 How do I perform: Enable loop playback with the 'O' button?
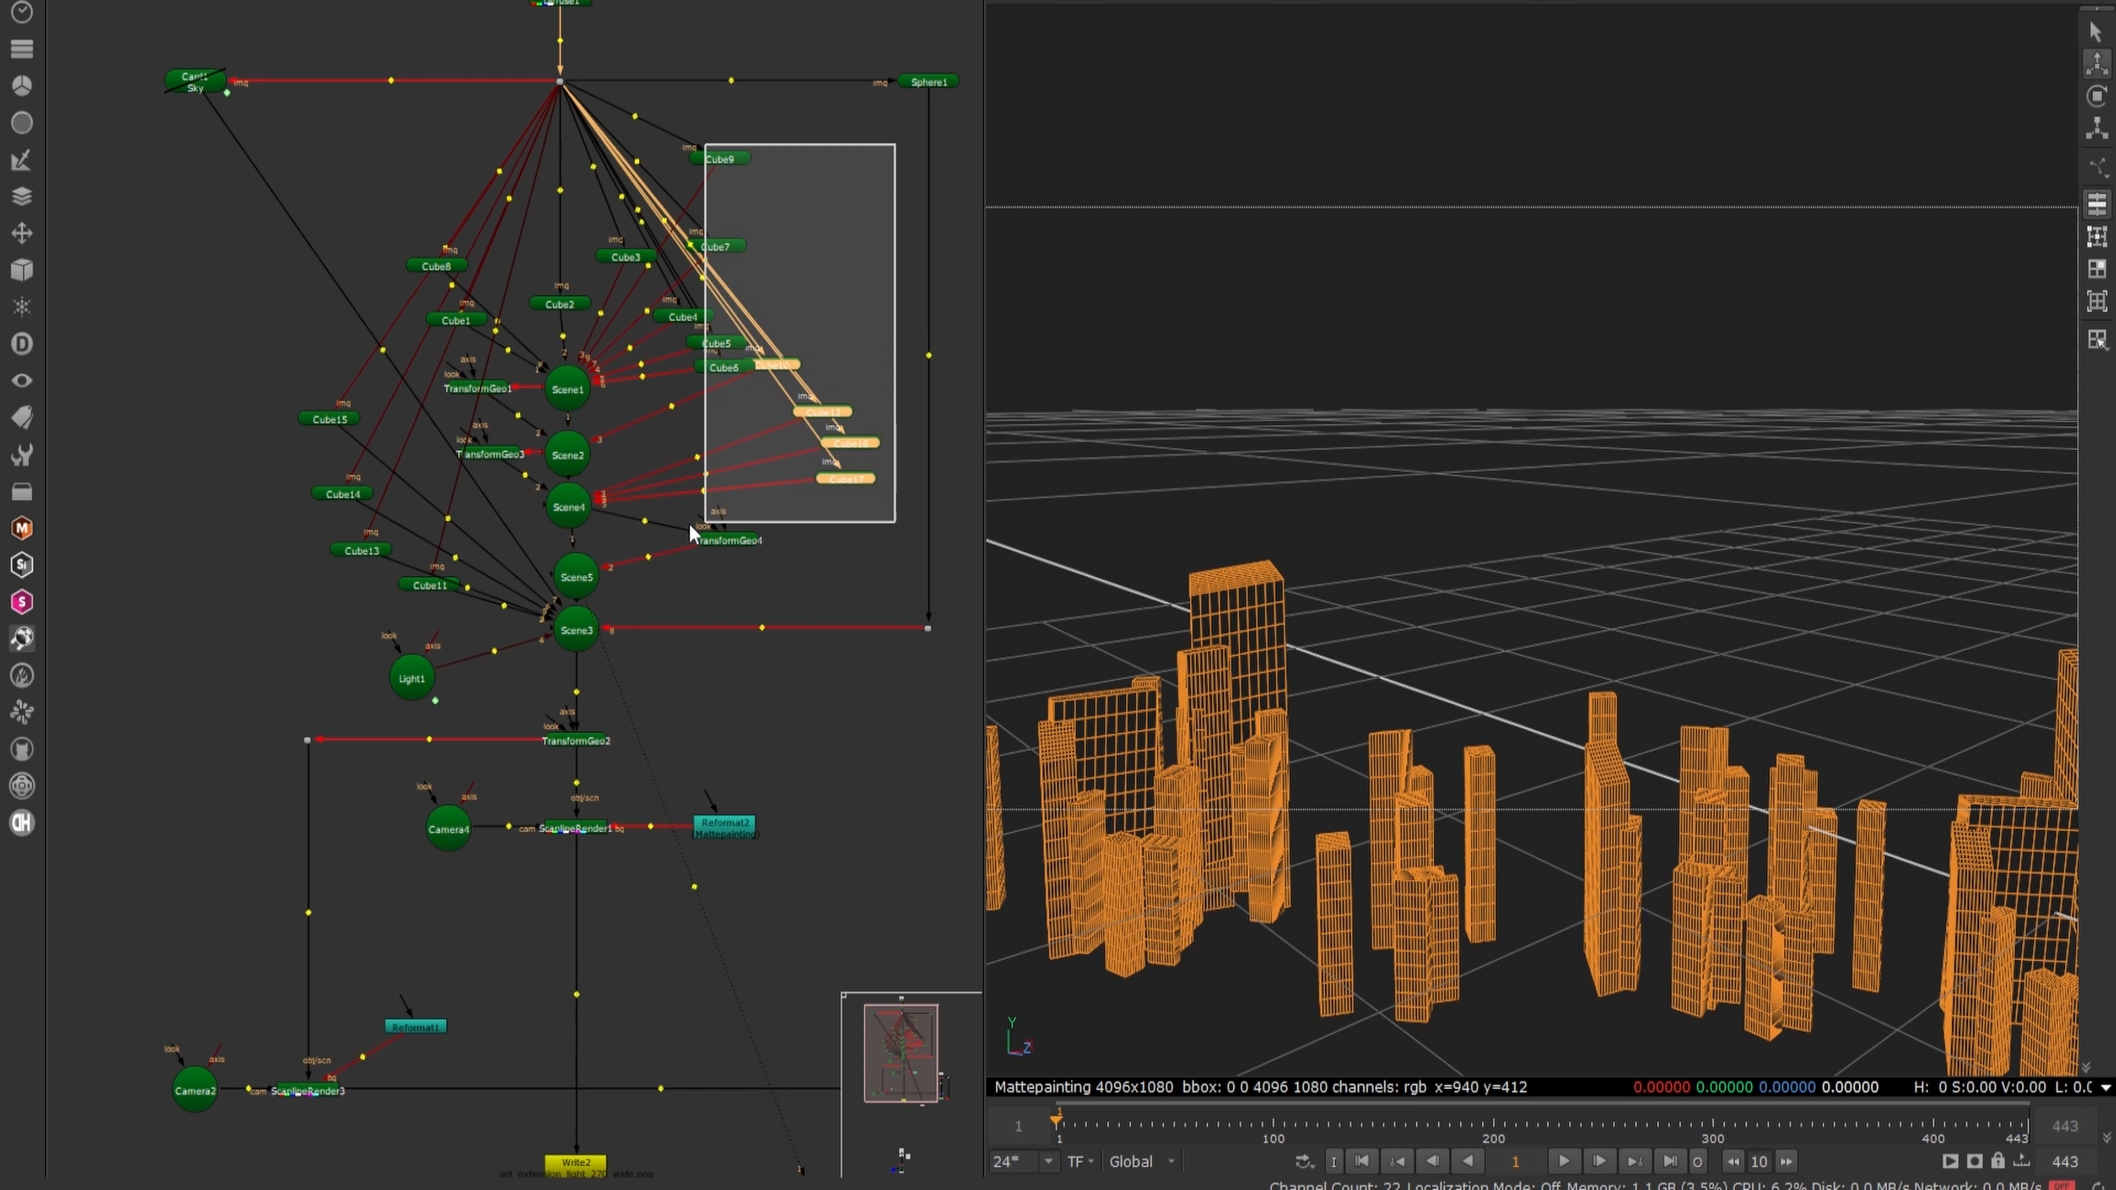(x=1698, y=1161)
